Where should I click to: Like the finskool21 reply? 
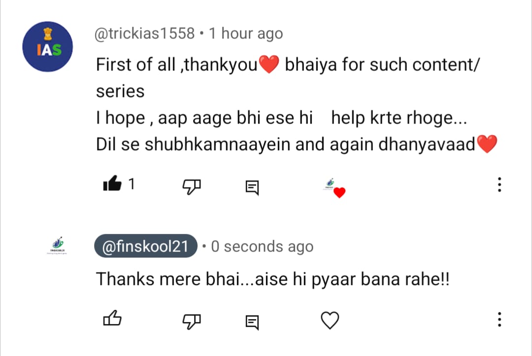[x=112, y=320]
